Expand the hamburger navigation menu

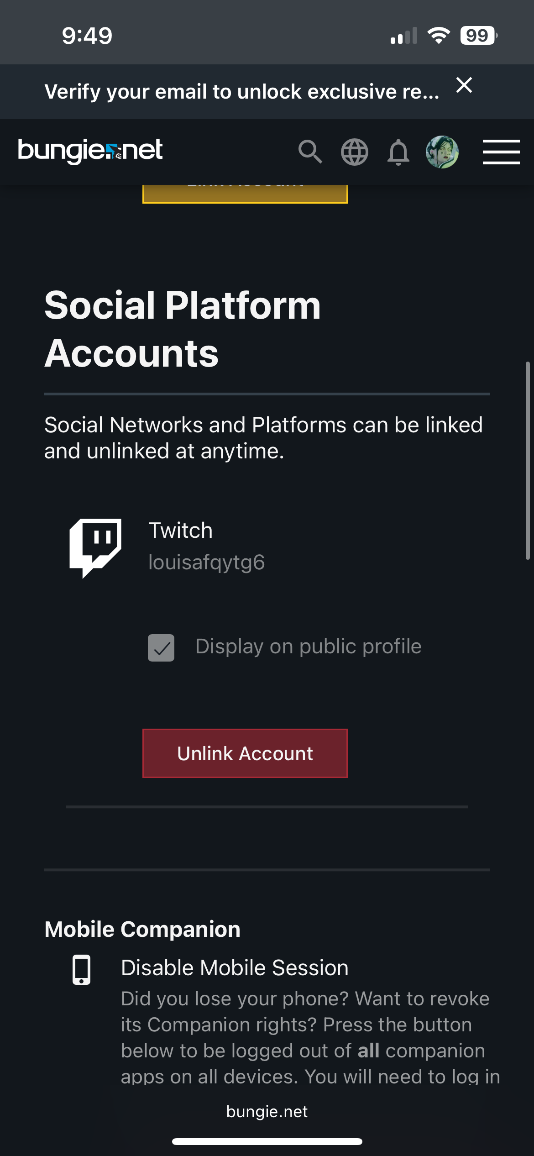(501, 152)
